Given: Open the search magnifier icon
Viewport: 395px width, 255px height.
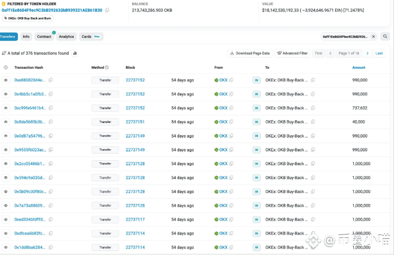Looking at the screenshot, I should tap(385, 37).
